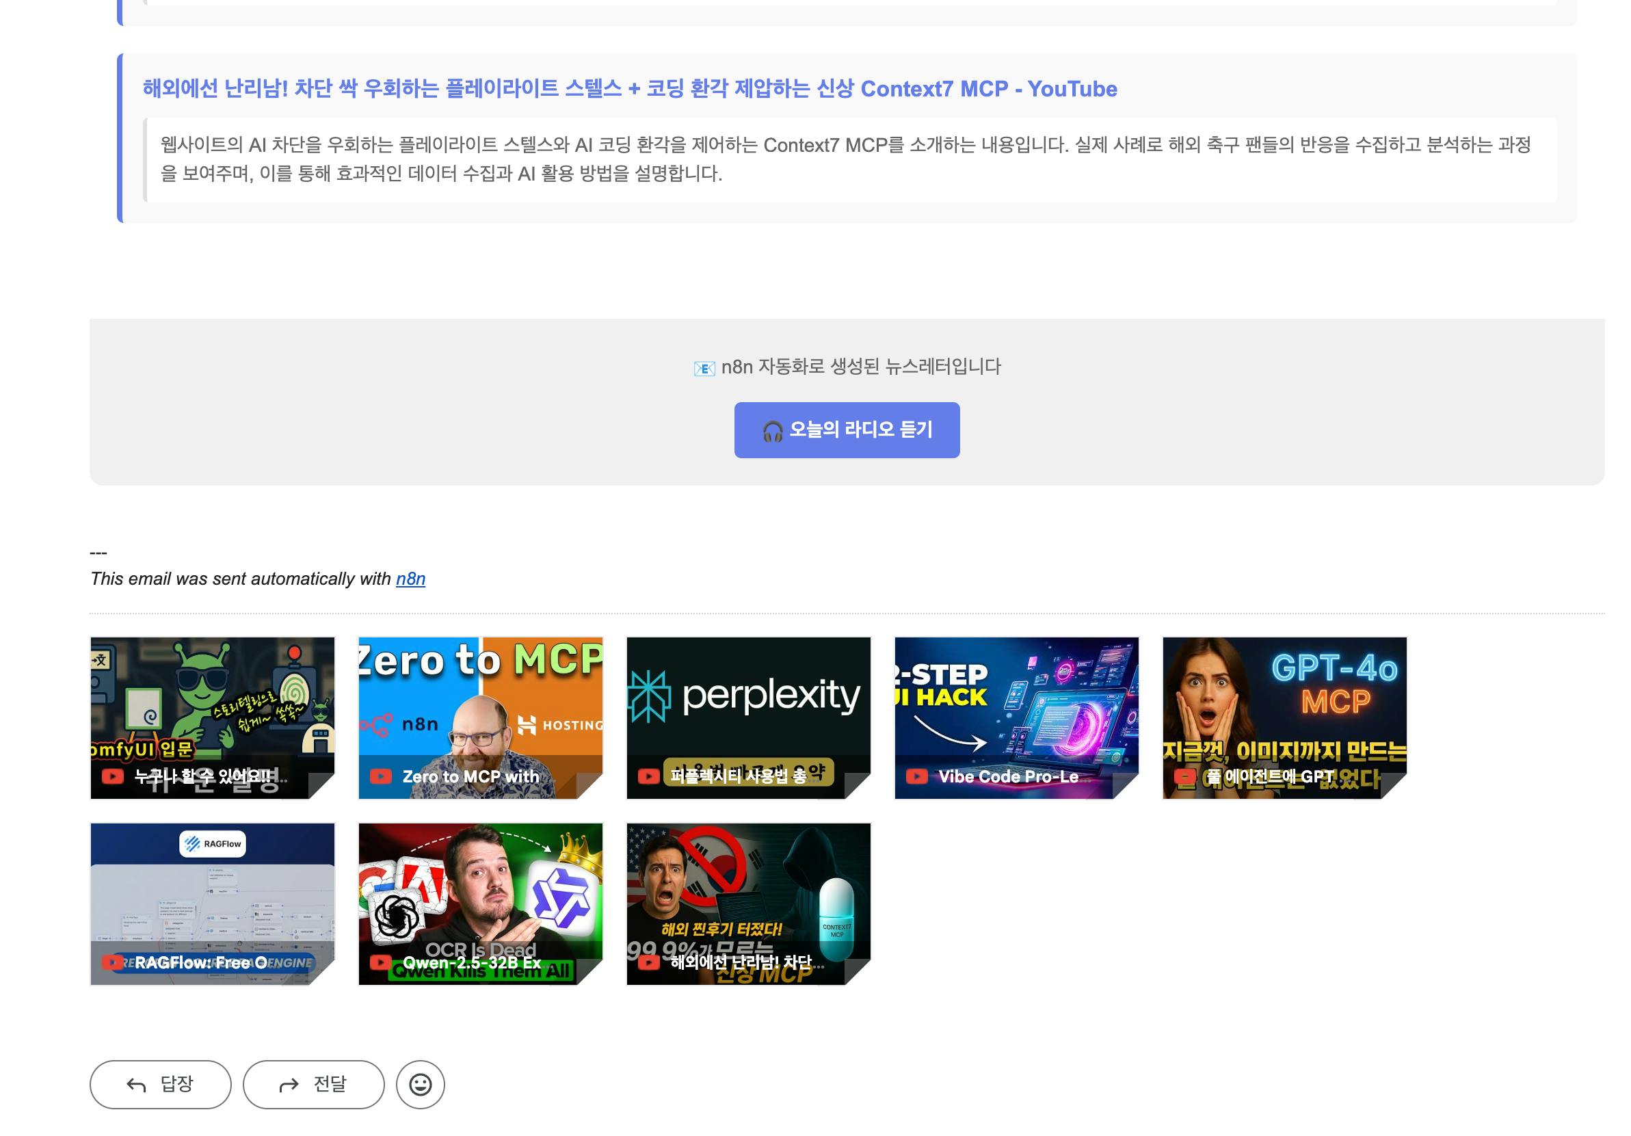Screen dimensions: 1631x1136
Task: Click YouTube icon on Zero to MCP thumbnail
Action: [381, 776]
